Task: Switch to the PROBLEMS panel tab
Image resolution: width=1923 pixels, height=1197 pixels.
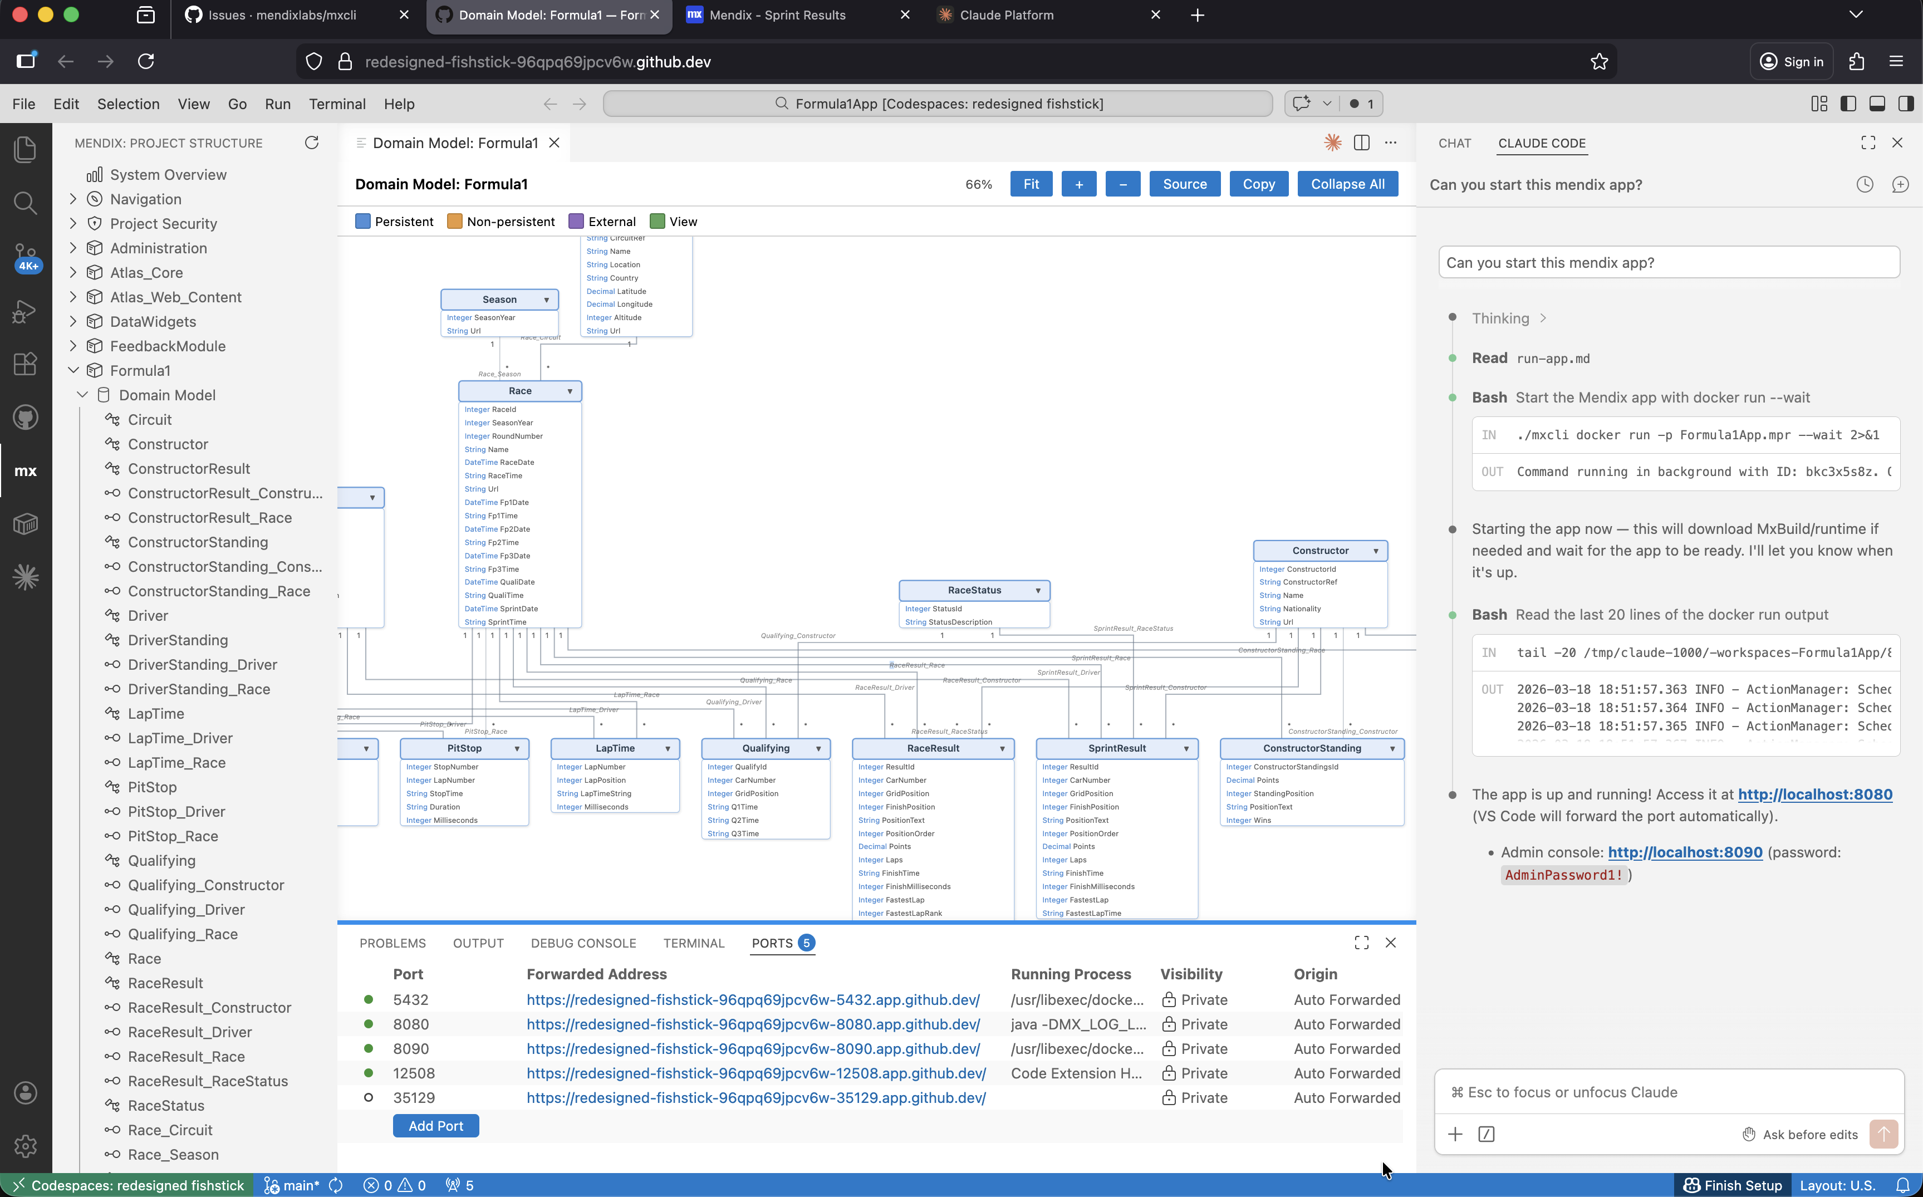Action: [393, 943]
